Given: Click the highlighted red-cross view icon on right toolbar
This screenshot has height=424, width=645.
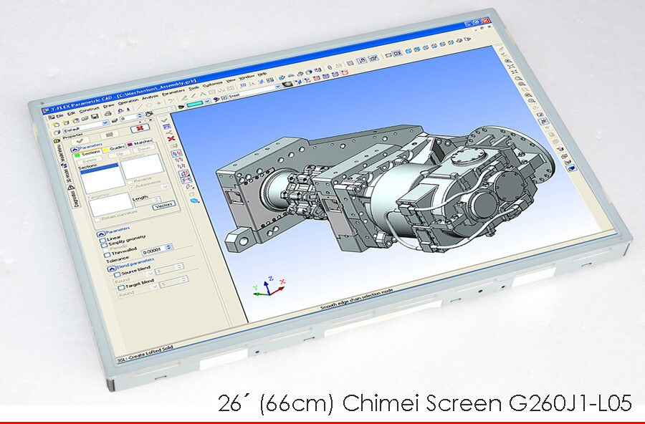Looking at the screenshot, I should pos(544,121).
